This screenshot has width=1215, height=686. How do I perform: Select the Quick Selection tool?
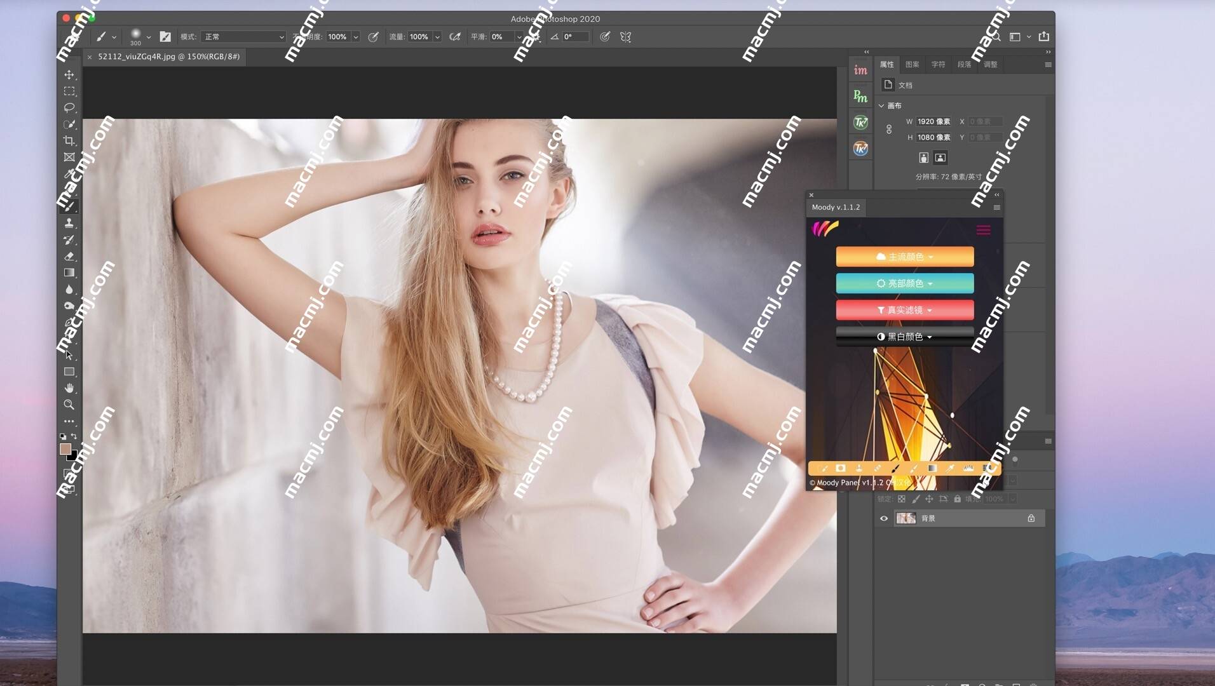(69, 124)
